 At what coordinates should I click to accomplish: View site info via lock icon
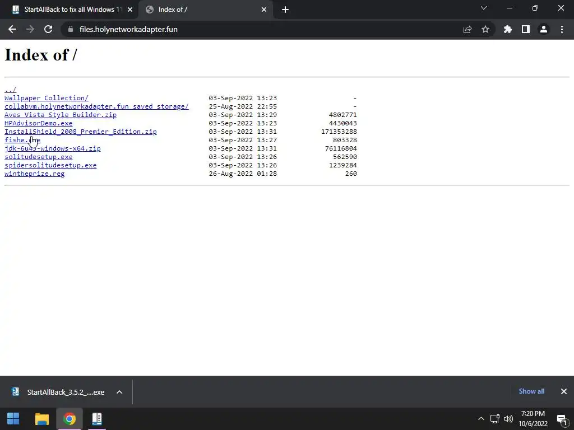point(71,29)
